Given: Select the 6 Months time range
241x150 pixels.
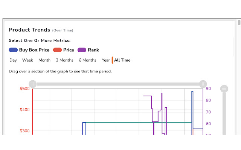Looking at the screenshot, I should point(88,60).
